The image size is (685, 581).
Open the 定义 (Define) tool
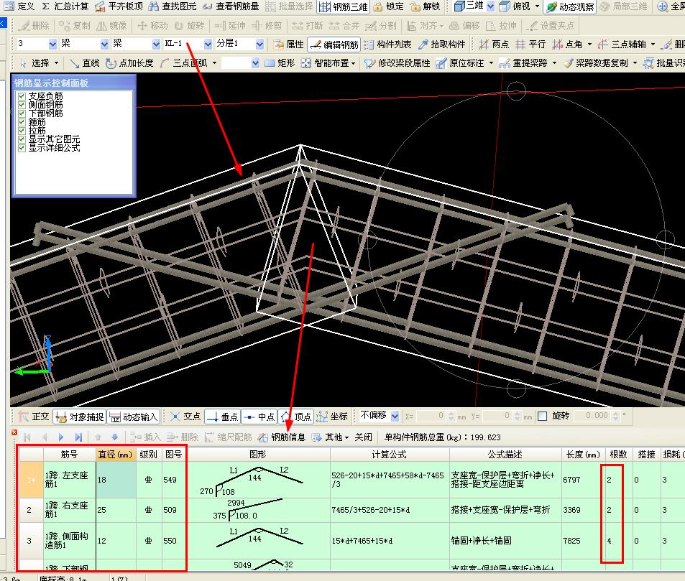click(x=19, y=6)
